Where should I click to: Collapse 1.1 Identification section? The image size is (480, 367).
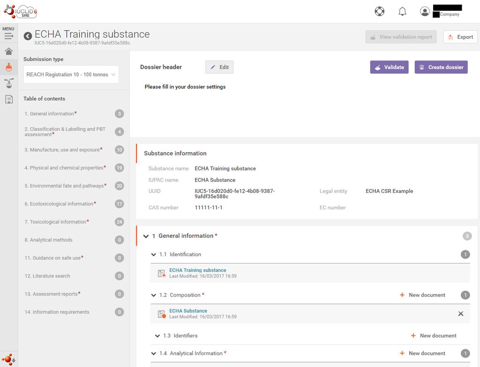point(153,255)
